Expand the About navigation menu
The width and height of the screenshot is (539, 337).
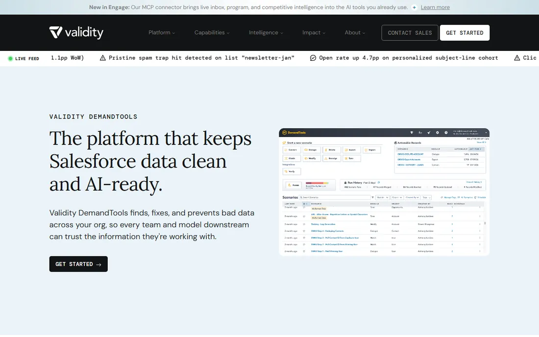click(x=355, y=33)
